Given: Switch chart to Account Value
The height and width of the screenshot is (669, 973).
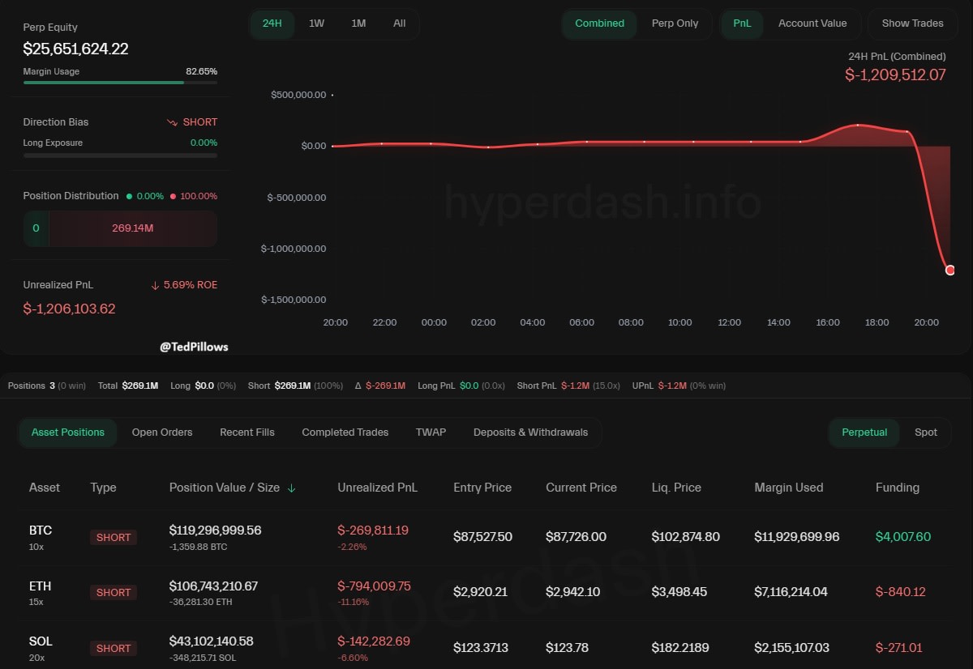Looking at the screenshot, I should pyautogui.click(x=812, y=23).
